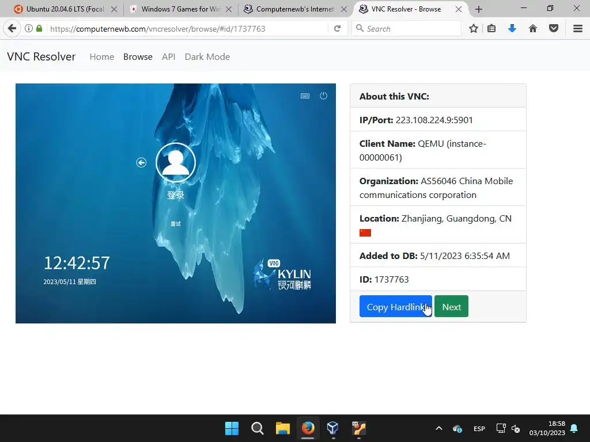Click the green Next button
590x442 pixels.
[451, 306]
